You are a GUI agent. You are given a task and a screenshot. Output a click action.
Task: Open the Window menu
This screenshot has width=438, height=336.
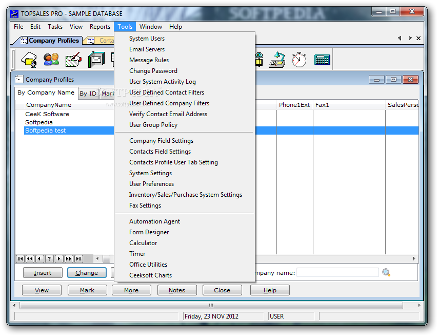[x=151, y=27]
